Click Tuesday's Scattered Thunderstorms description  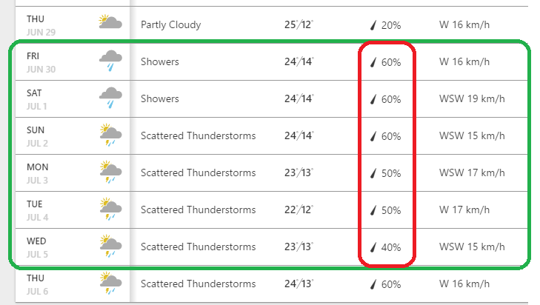pyautogui.click(x=198, y=210)
